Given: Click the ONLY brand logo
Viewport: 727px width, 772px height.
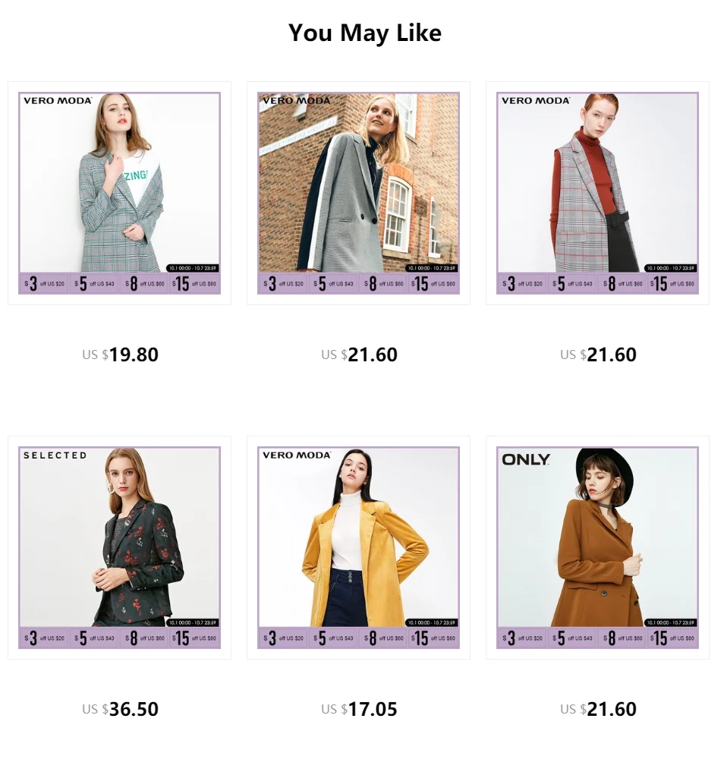Looking at the screenshot, I should tap(526, 459).
